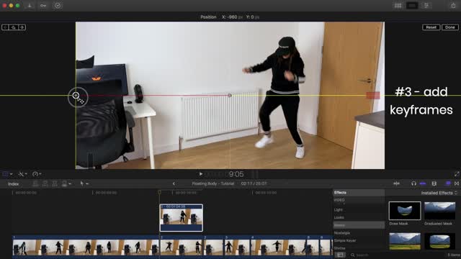
Task: Open clip appearance filmstrip icon
Action: point(434,183)
